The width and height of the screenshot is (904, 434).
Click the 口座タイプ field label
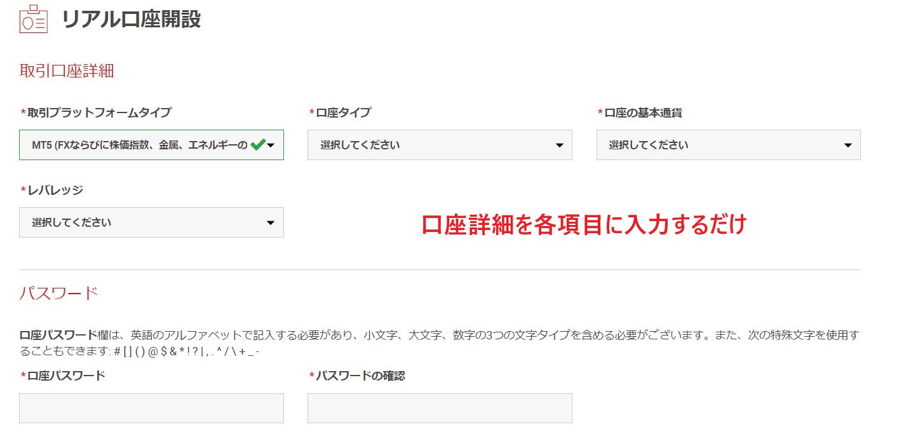343,112
